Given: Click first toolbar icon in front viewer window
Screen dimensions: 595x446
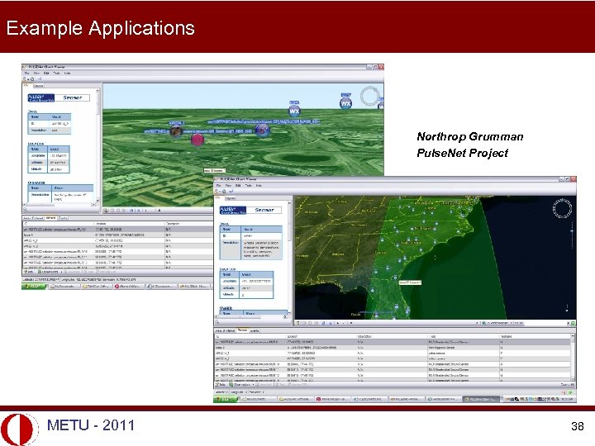Looking at the screenshot, I should click(217, 192).
